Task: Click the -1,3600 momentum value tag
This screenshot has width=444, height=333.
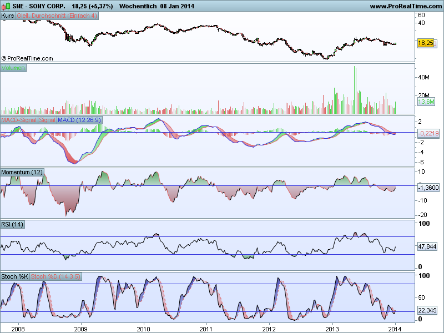Action: (x=428, y=188)
